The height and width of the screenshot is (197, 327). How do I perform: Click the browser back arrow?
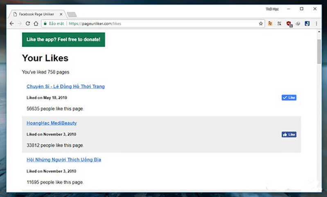pos(12,24)
